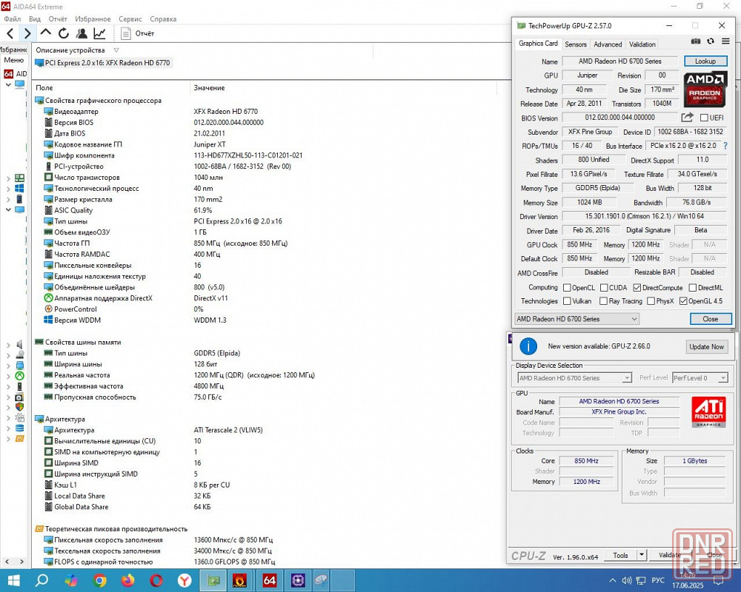Open the Файл menu
This screenshot has height=592, width=741.
click(13, 19)
